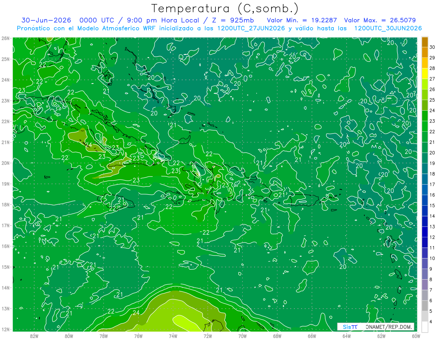Select the '1200UTC_27JUN2026' initialization time
Viewport: 442px width, 341px height.
[251, 28]
